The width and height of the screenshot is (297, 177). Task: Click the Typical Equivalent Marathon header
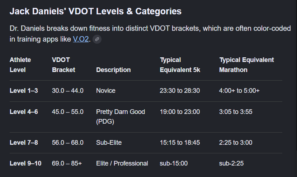point(246,65)
